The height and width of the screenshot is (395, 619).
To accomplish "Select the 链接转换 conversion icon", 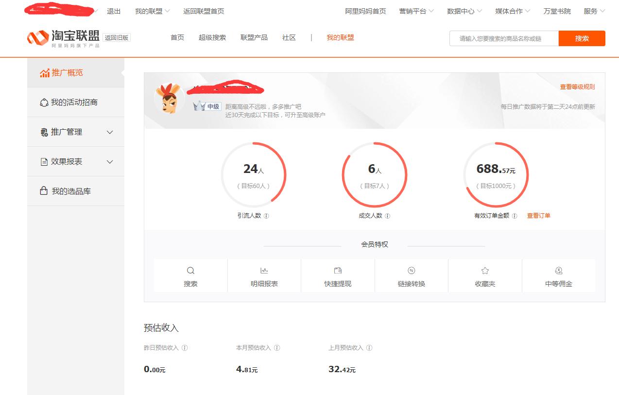I will [411, 270].
